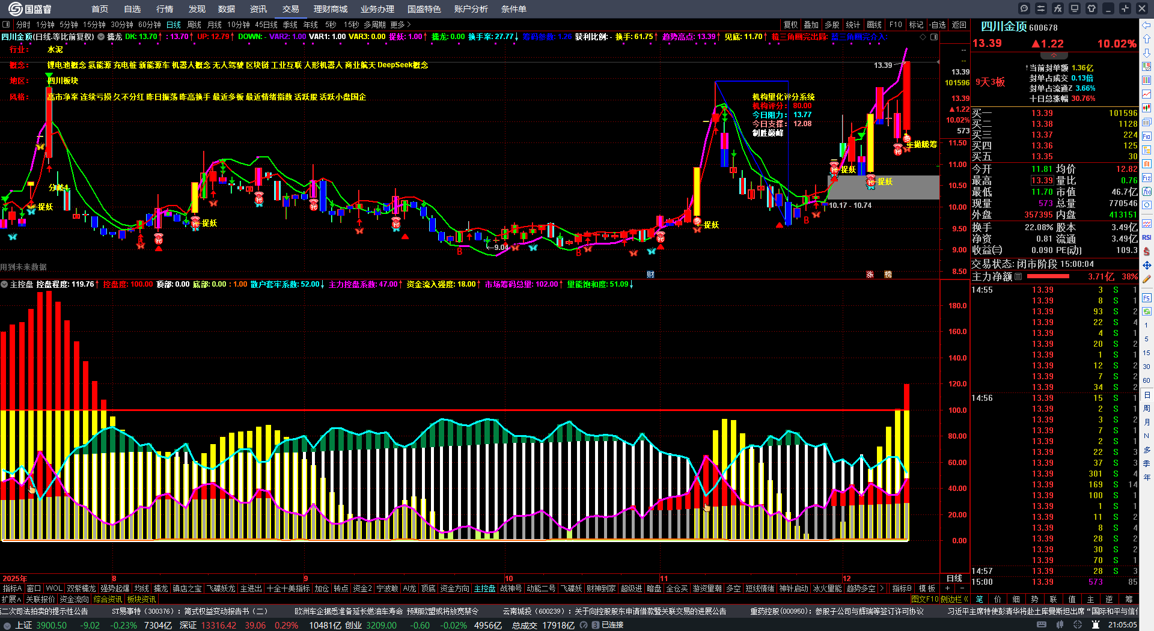Click the alarm siren icon in status bar
This screenshot has width=1154, height=631.
click(x=1096, y=625)
